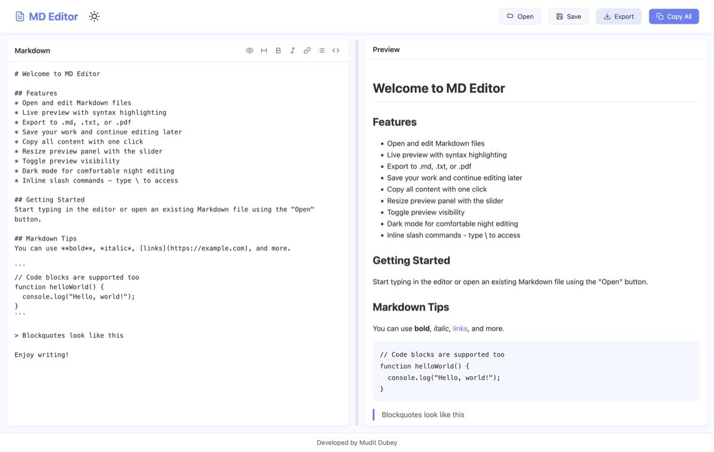Follow the blue 'links' hyperlink in the preview
This screenshot has height=452, width=714.
[x=460, y=328]
